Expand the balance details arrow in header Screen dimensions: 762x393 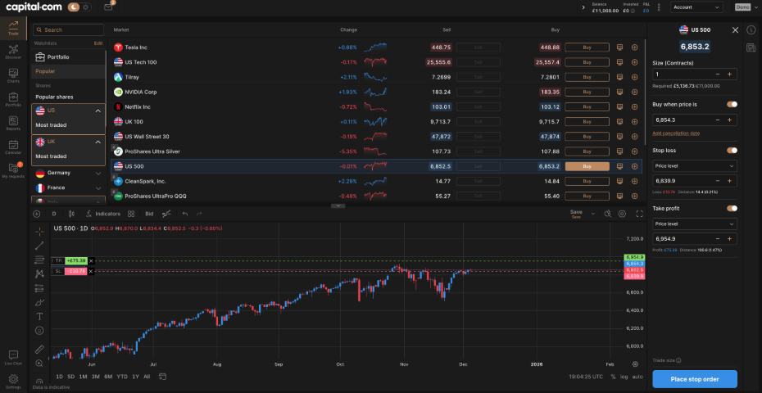click(x=583, y=7)
